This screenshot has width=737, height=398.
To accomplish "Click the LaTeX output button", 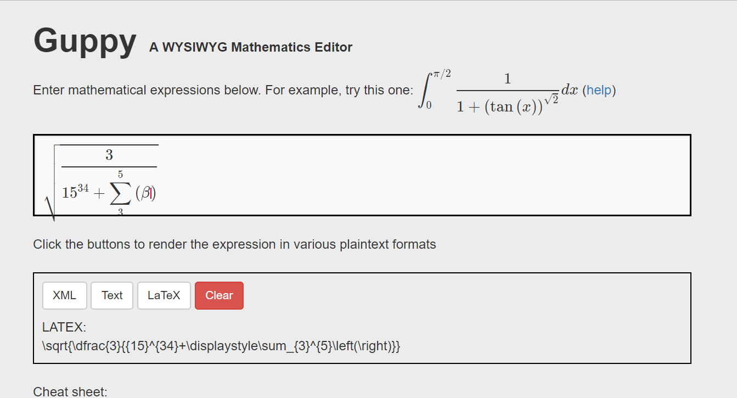I will click(x=164, y=295).
